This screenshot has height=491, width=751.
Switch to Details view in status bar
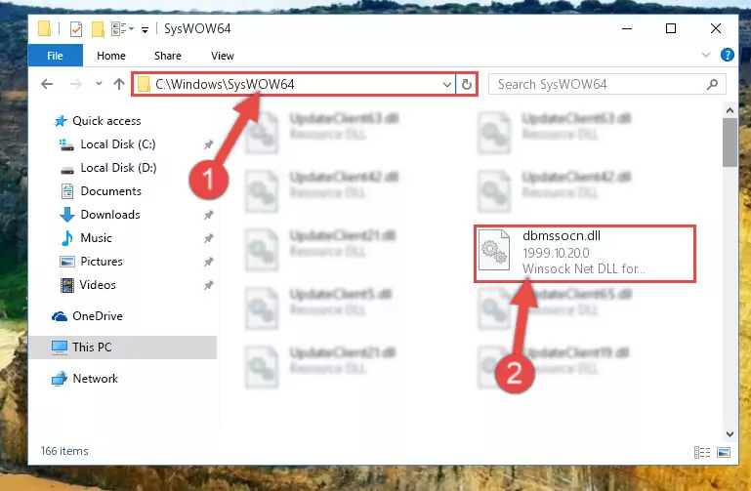click(702, 452)
